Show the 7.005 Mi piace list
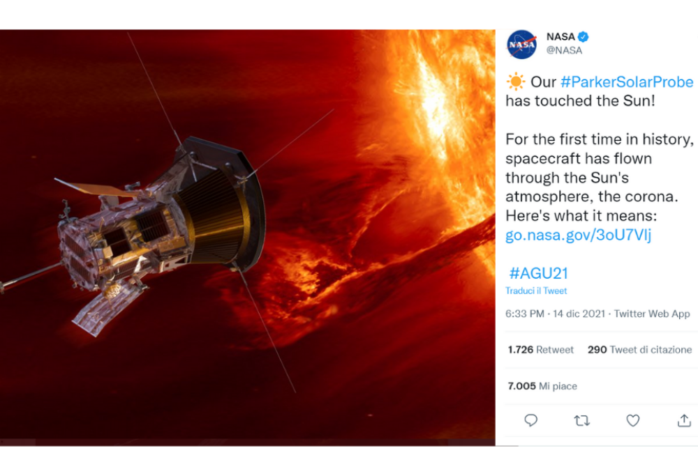698x476 pixels. [x=542, y=386]
